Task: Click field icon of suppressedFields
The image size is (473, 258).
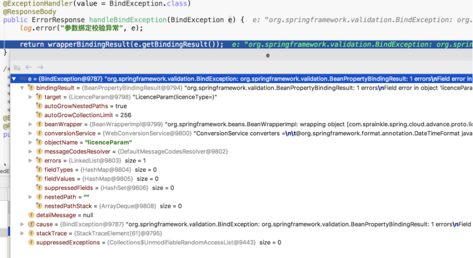Action: (x=39, y=188)
